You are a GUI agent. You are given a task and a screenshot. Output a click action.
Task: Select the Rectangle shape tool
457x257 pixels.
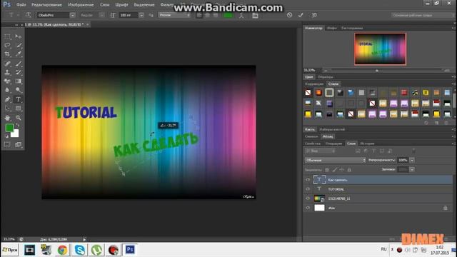[x=19, y=109]
